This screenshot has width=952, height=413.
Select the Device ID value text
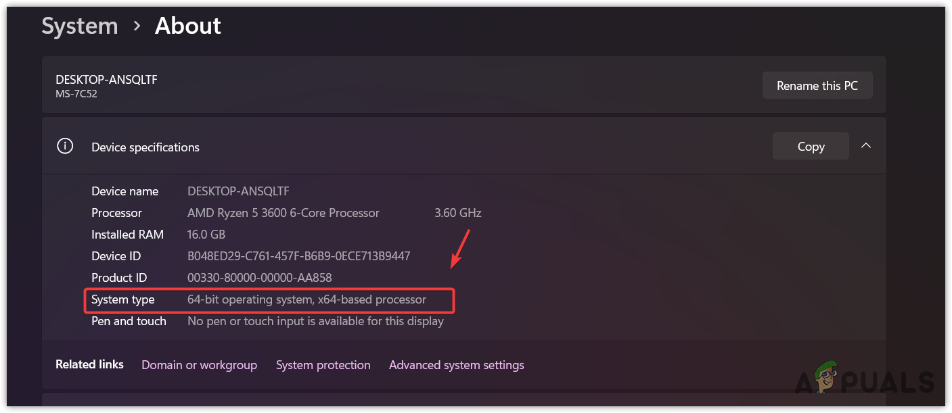pos(298,256)
